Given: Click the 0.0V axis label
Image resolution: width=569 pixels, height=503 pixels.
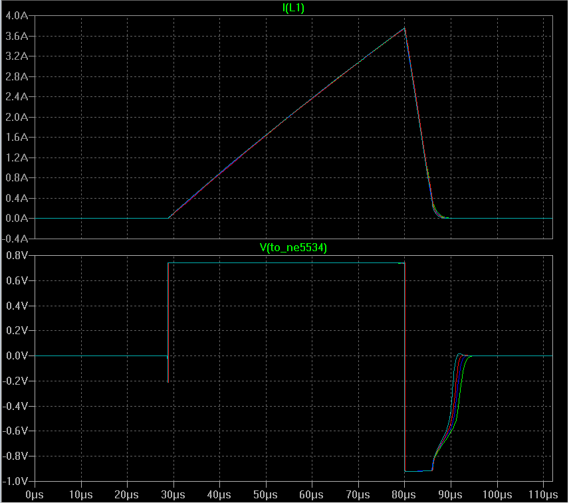Looking at the screenshot, I should (17, 355).
